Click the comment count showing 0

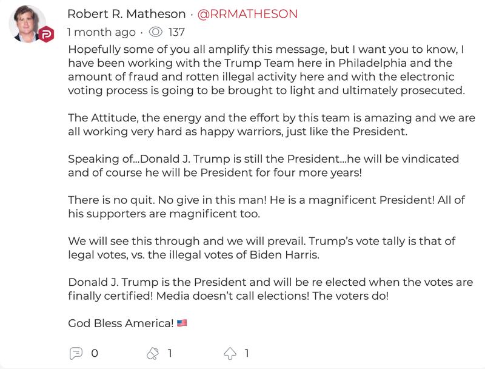coord(94,353)
